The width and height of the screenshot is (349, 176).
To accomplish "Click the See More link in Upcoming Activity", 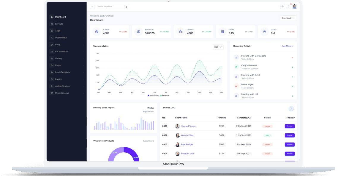I will (x=287, y=46).
